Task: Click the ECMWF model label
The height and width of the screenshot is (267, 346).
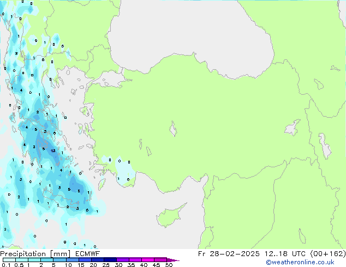Action: [88, 254]
